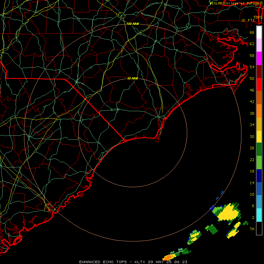Pick the magenta legend color band
Screen dimensions: 264x264
click(x=259, y=58)
